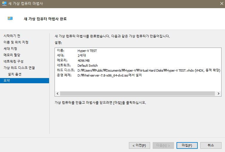Click the 이름: label in summary
The height and width of the screenshot is (152, 225).
[x=61, y=50]
